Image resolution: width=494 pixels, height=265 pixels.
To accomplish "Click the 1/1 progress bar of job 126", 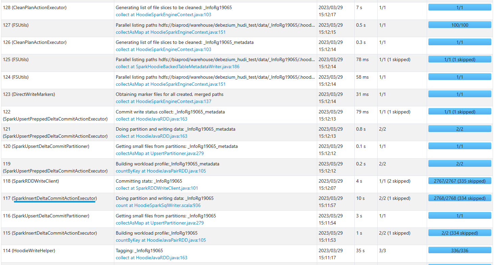I will pos(460,42).
